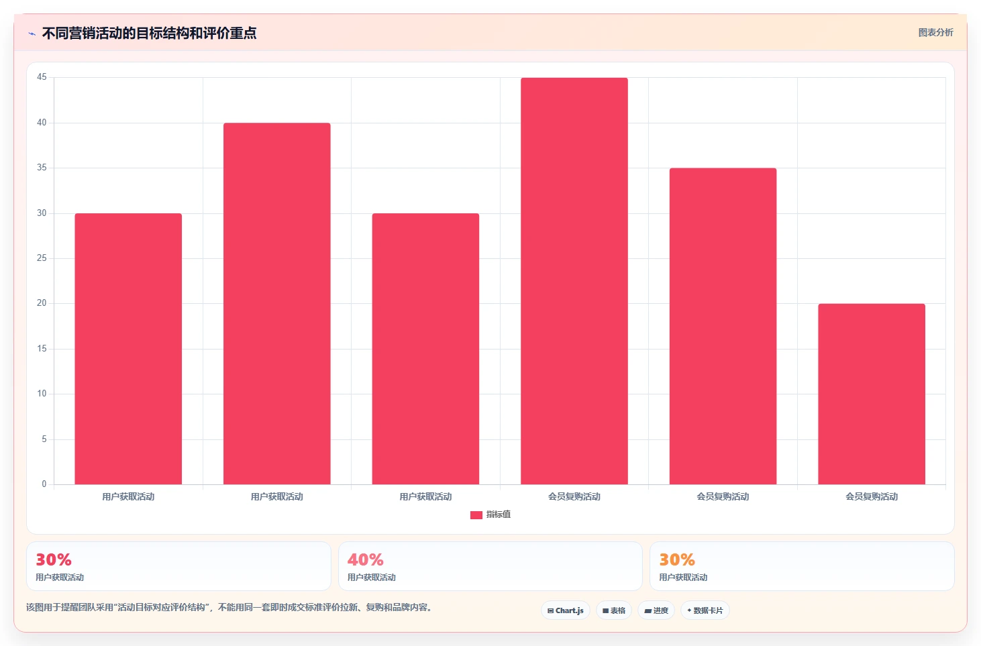Click the y-axis tick label 10
This screenshot has height=646, width=981.
coord(42,394)
